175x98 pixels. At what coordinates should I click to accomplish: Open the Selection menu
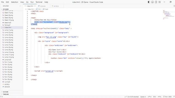[14, 2]
